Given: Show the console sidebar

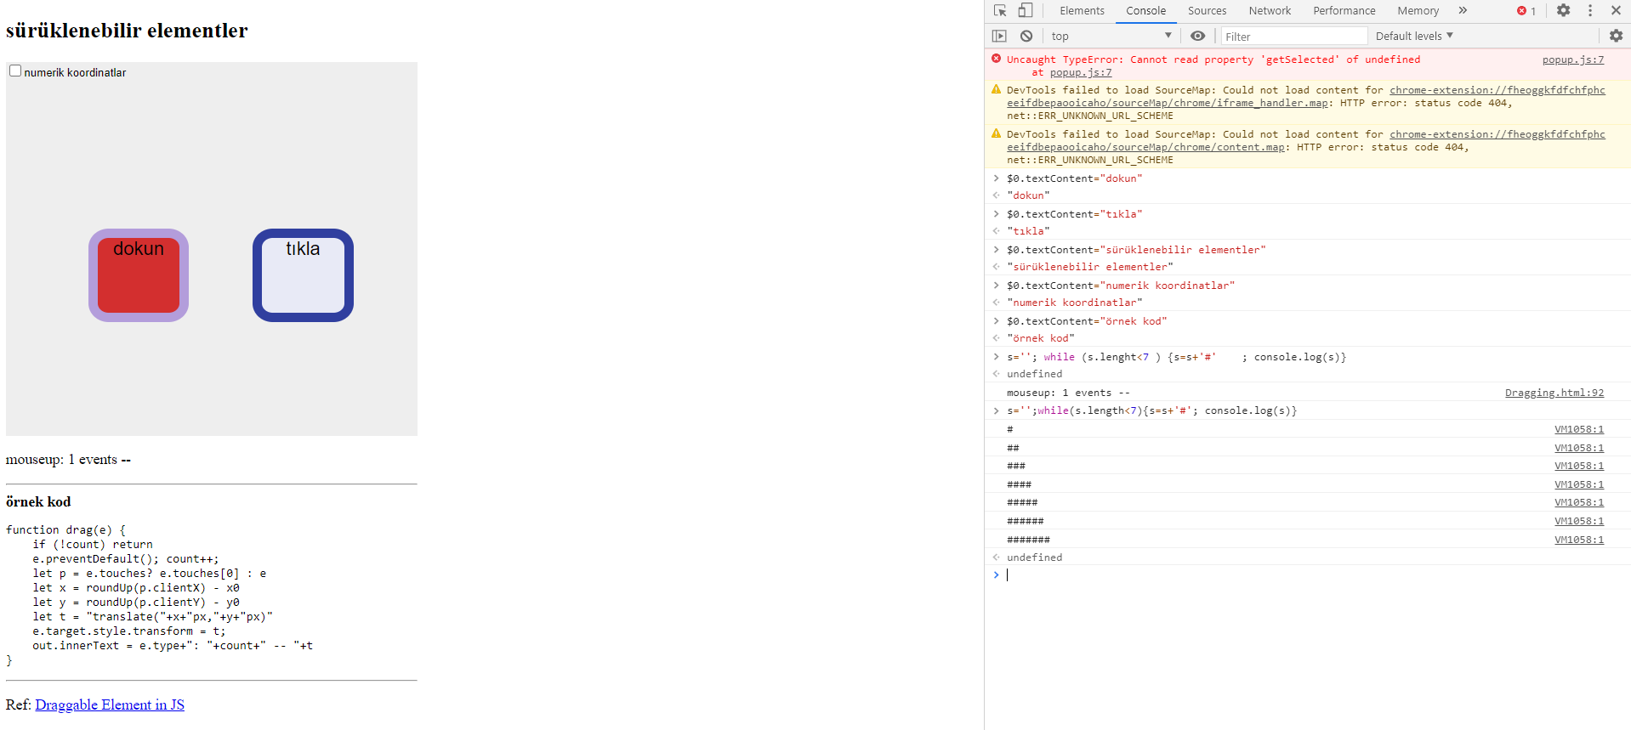Looking at the screenshot, I should [999, 36].
